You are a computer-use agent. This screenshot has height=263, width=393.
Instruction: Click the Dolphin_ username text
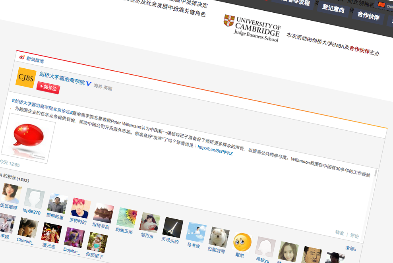pyautogui.click(x=72, y=251)
